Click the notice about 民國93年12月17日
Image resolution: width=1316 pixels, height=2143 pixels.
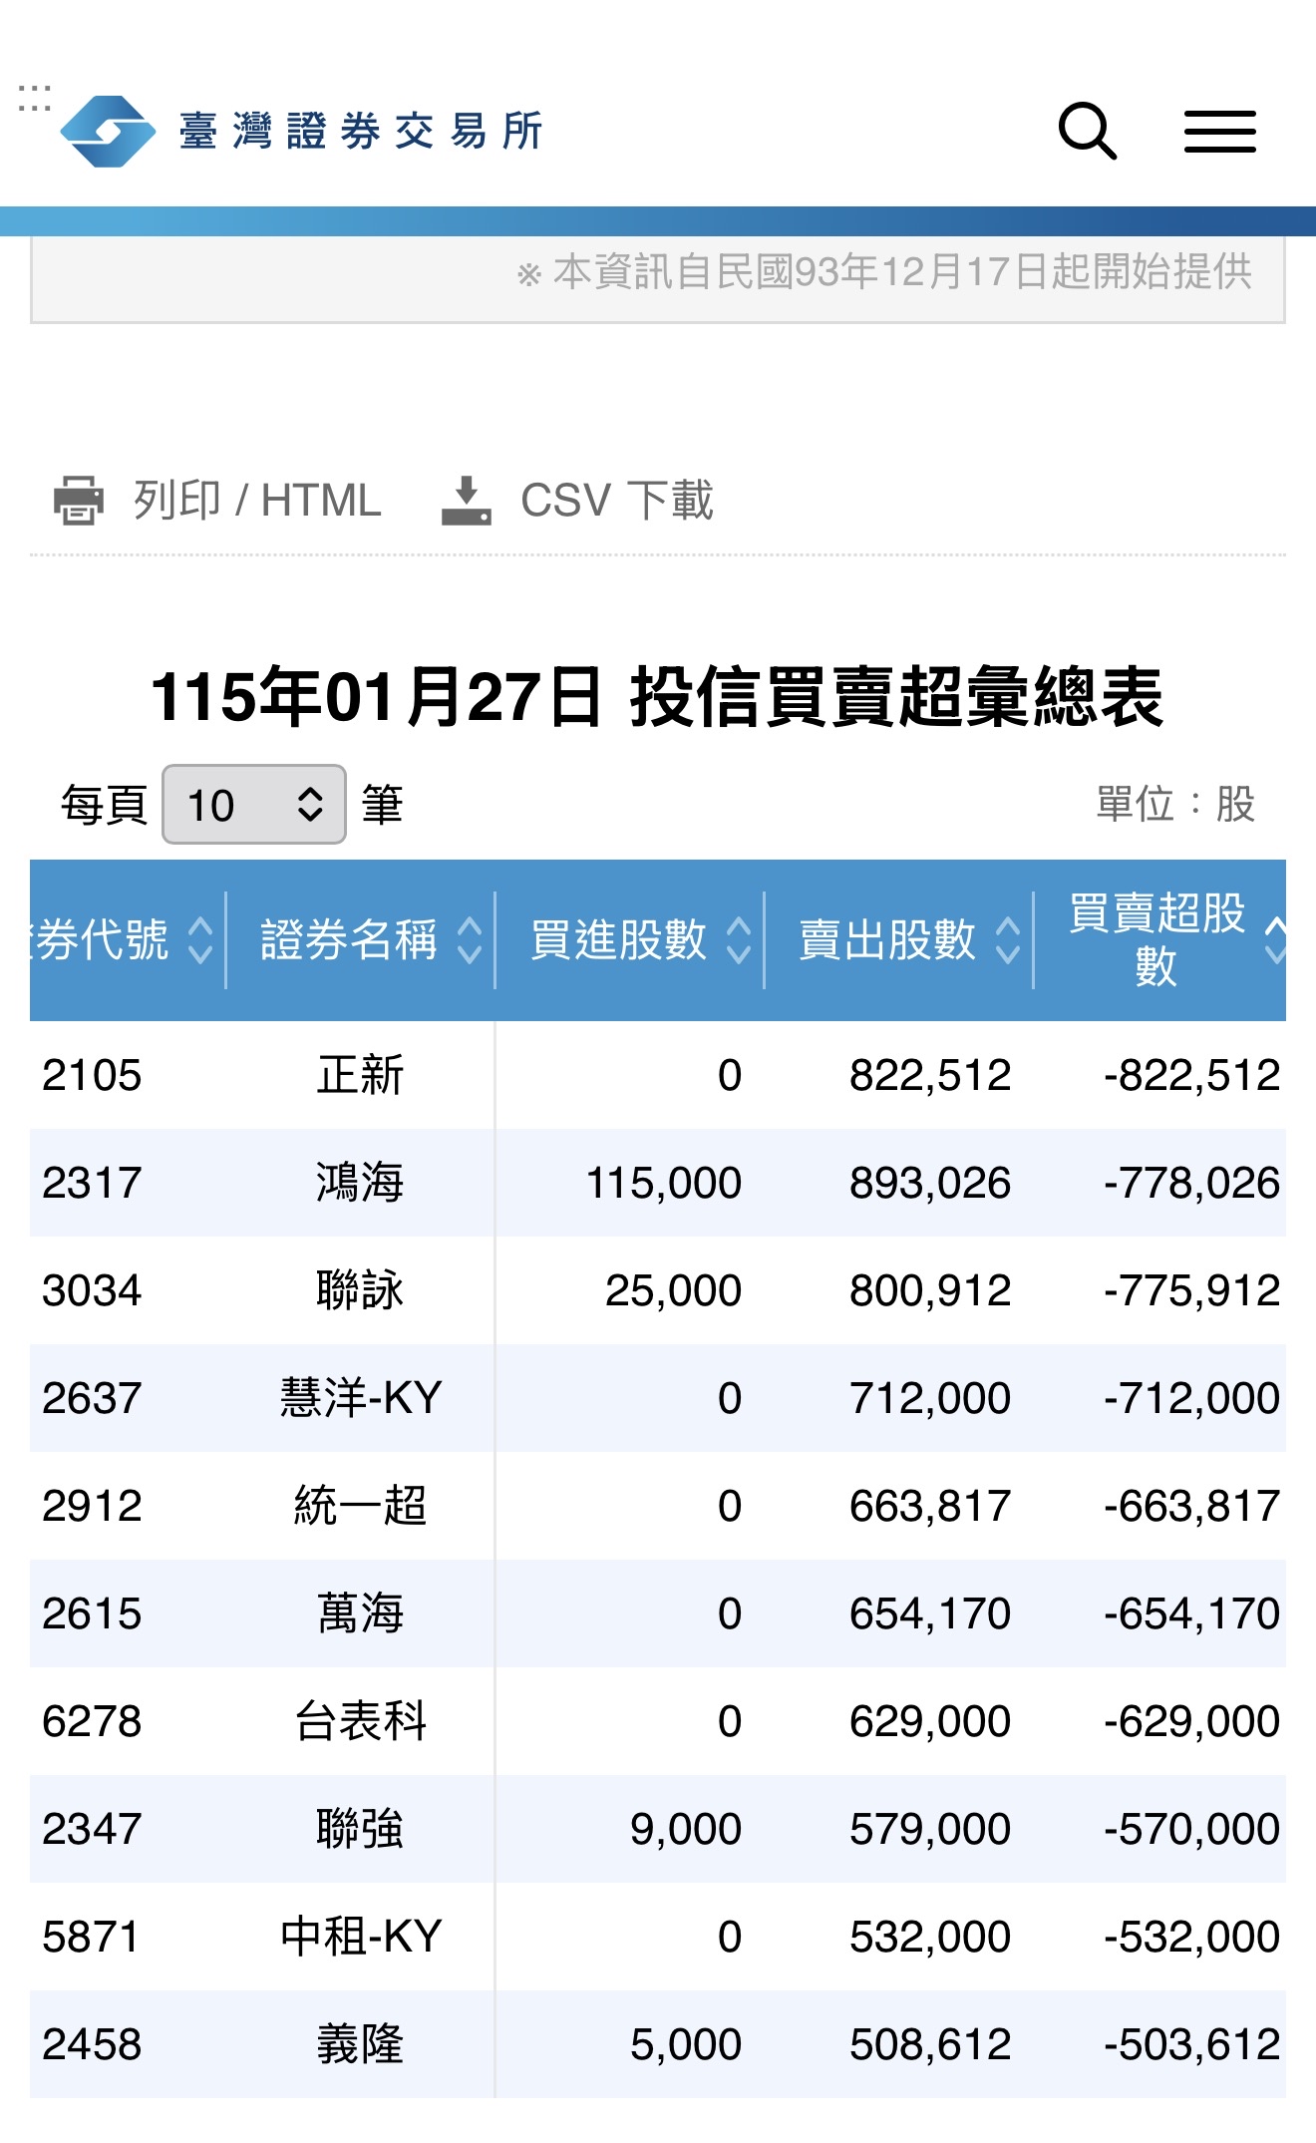(x=884, y=271)
